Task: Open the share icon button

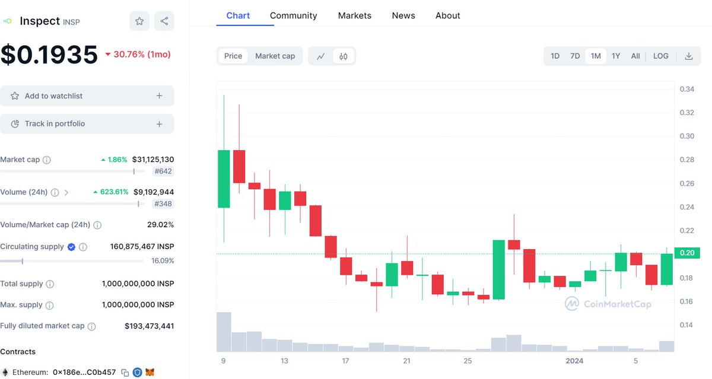Action: pyautogui.click(x=164, y=21)
